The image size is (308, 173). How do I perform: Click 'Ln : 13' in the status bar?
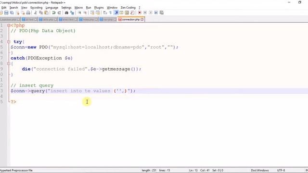point(193,171)
